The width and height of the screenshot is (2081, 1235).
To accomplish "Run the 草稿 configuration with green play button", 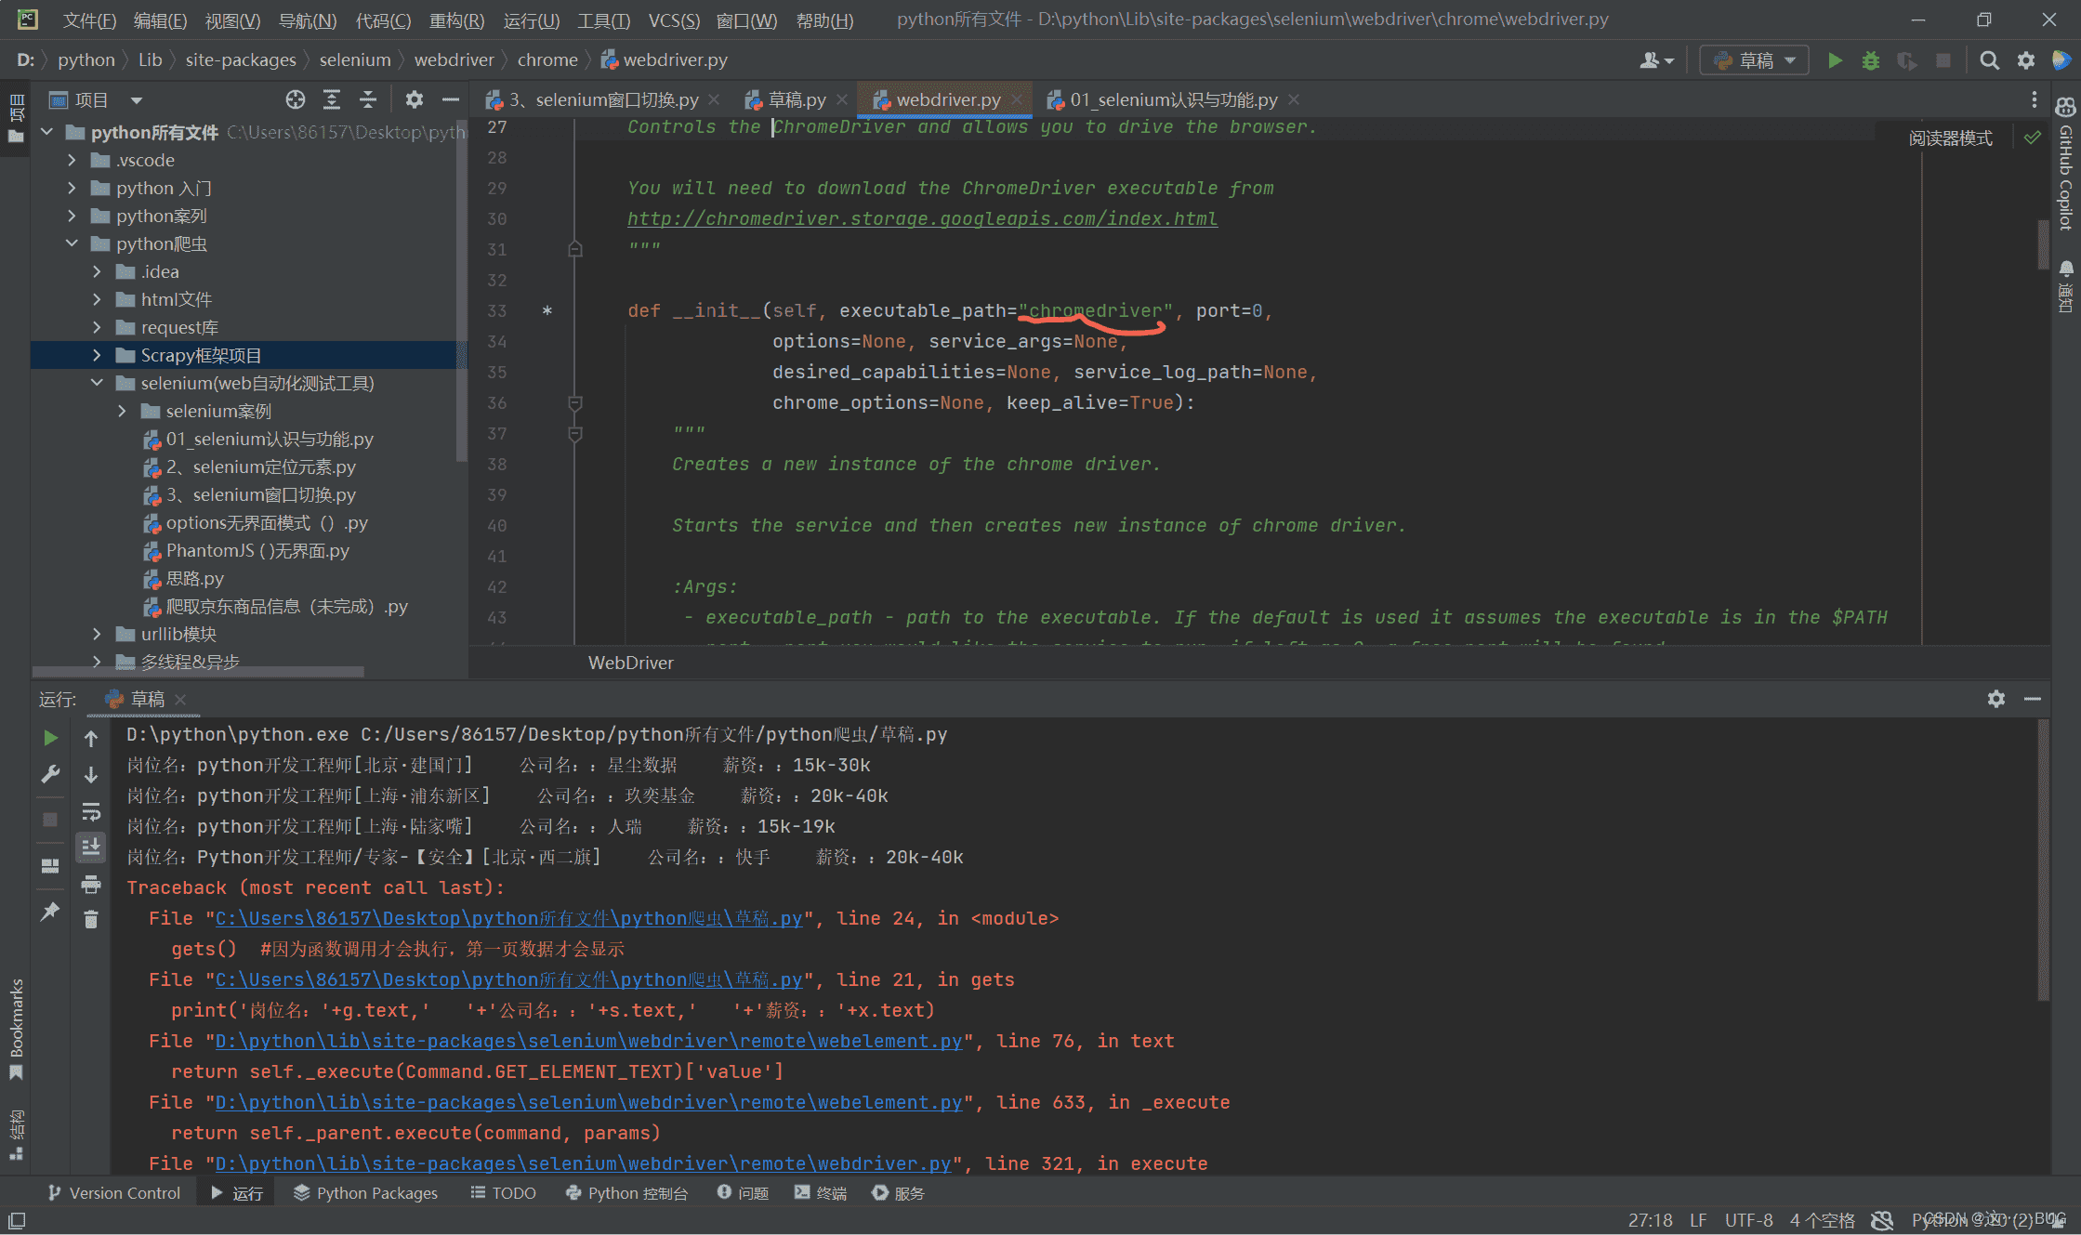I will (1834, 59).
